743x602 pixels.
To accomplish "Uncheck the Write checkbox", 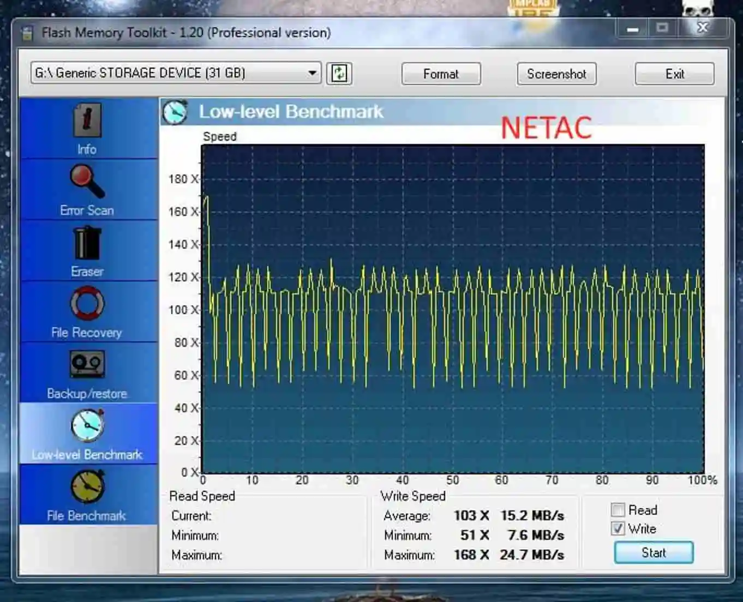I will coord(618,528).
